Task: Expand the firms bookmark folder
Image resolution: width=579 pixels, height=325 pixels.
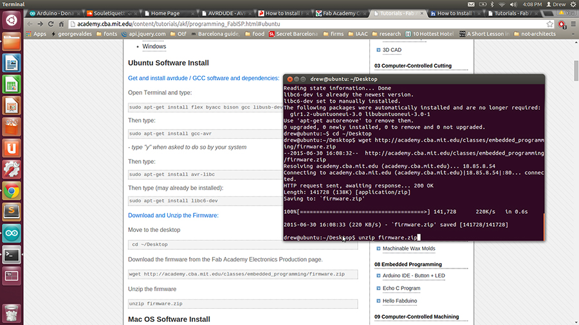Action: point(333,34)
